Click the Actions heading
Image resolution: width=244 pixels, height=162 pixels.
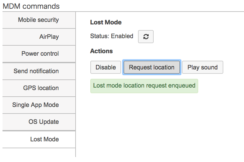coord(102,51)
